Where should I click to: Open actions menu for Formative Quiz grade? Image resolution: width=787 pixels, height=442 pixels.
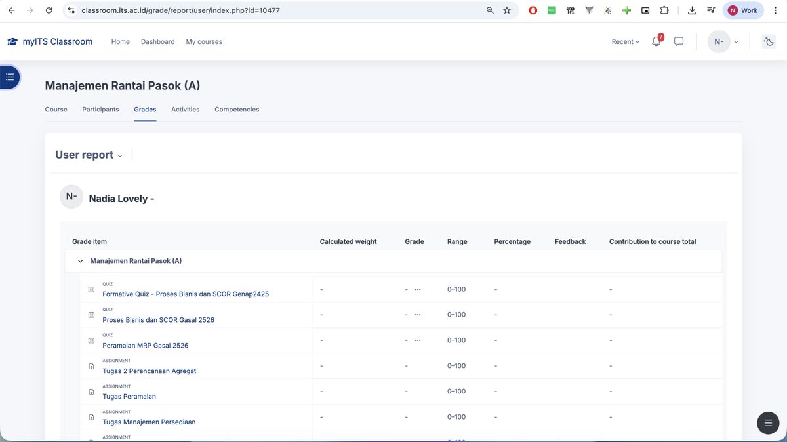(418, 289)
